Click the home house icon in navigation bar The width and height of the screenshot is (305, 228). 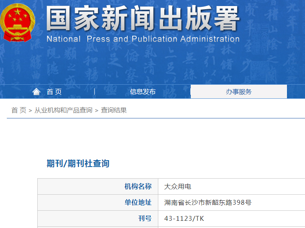(x=36, y=92)
